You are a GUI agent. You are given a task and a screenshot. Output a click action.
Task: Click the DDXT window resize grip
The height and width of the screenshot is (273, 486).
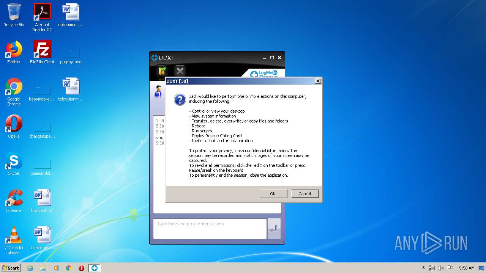coord(282,242)
